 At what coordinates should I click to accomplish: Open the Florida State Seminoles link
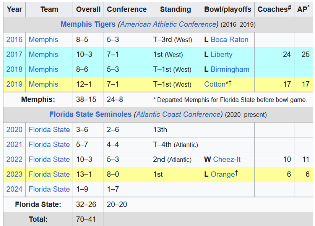tap(90, 115)
